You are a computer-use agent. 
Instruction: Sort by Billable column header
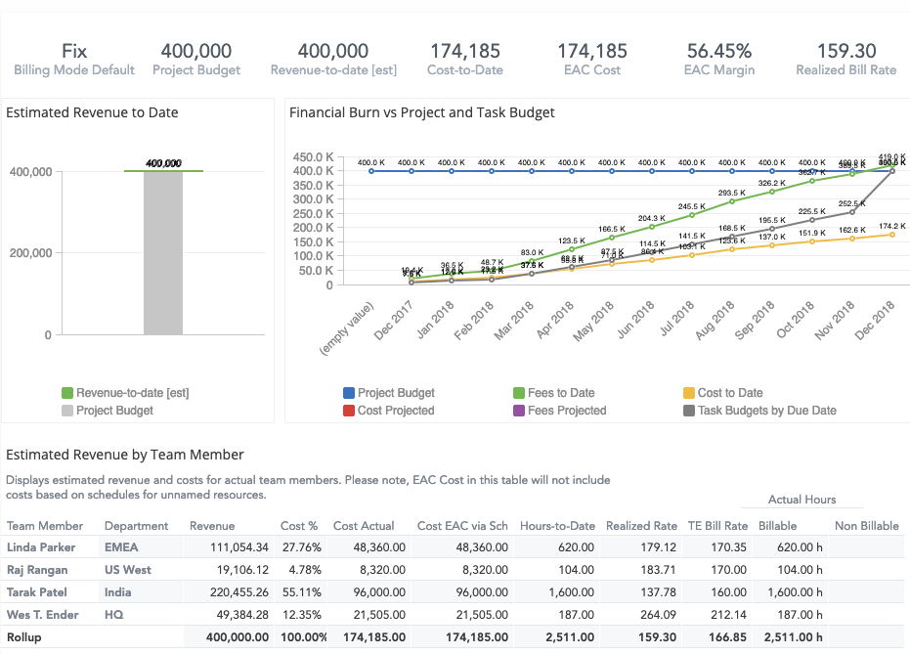778,526
